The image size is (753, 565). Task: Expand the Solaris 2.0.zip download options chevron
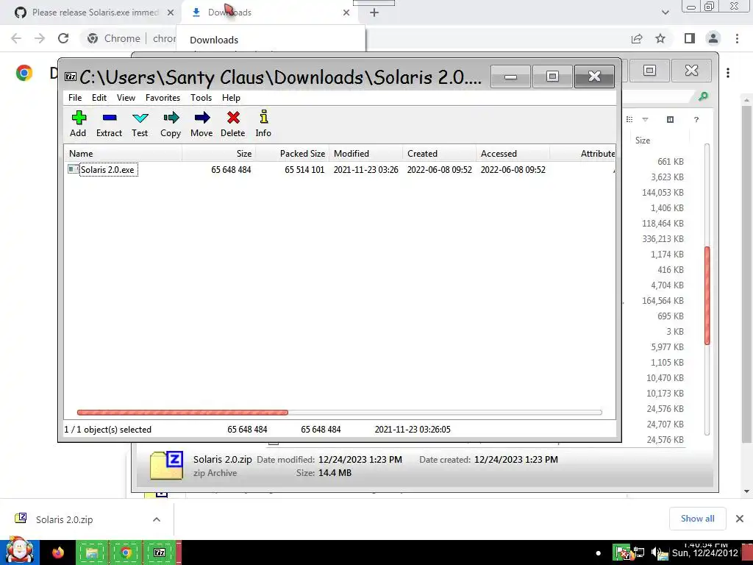157,519
